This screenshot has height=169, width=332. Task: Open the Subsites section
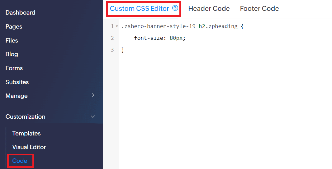(x=17, y=82)
